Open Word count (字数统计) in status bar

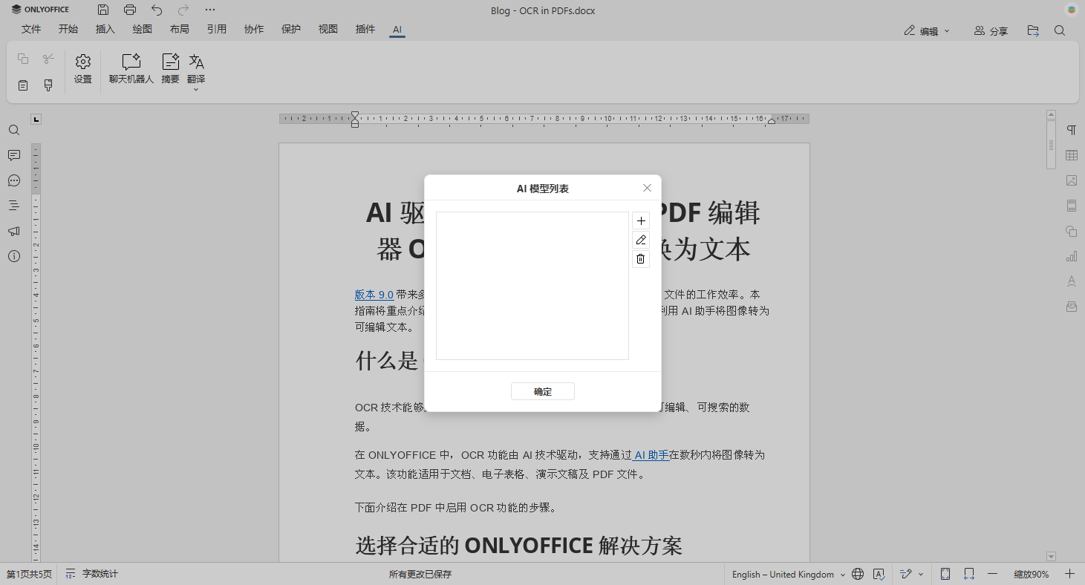92,574
